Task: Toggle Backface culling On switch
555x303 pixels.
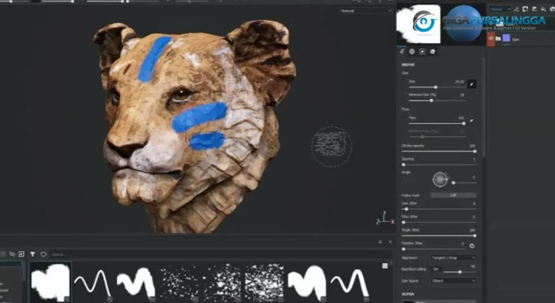Action: point(436,269)
